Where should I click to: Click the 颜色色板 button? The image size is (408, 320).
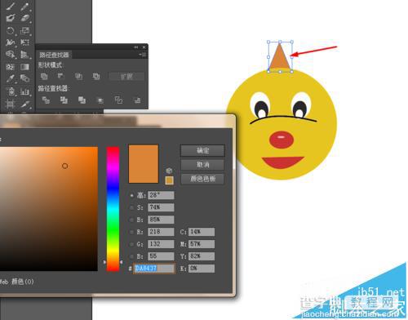click(202, 179)
